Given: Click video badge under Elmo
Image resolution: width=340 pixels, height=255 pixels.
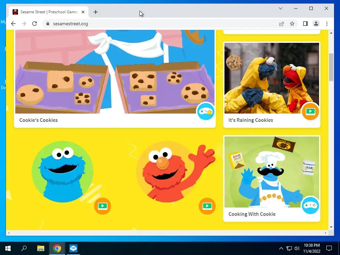Looking at the screenshot, I should [x=207, y=206].
